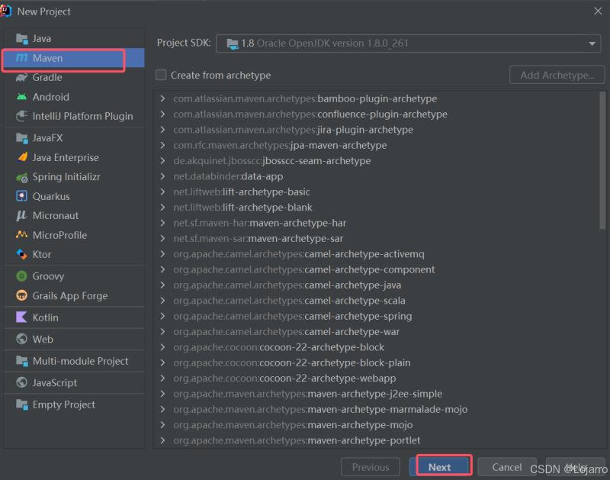
Task: Click the Grails App Forge icon
Action: [x=22, y=295]
